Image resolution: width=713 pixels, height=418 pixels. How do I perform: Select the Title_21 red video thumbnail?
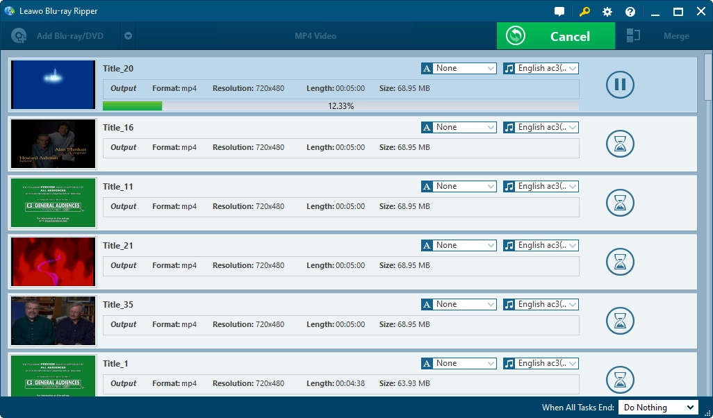tap(54, 262)
